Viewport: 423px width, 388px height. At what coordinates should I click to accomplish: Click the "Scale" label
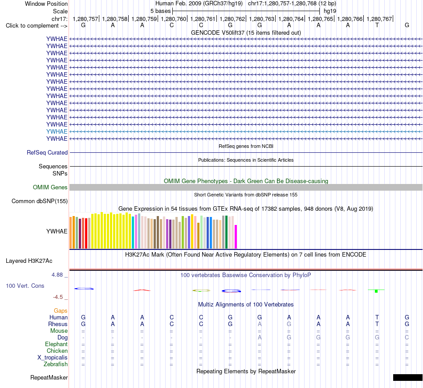60,11
